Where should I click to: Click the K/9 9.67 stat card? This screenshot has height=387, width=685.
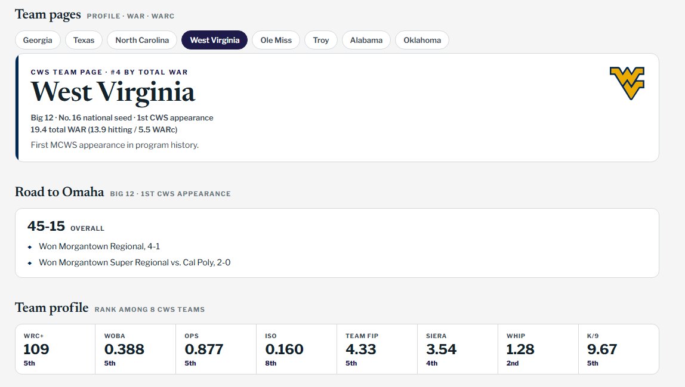click(619, 349)
